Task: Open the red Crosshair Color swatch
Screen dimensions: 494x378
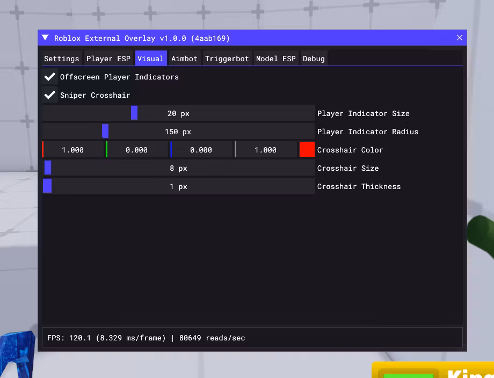Action: click(307, 150)
